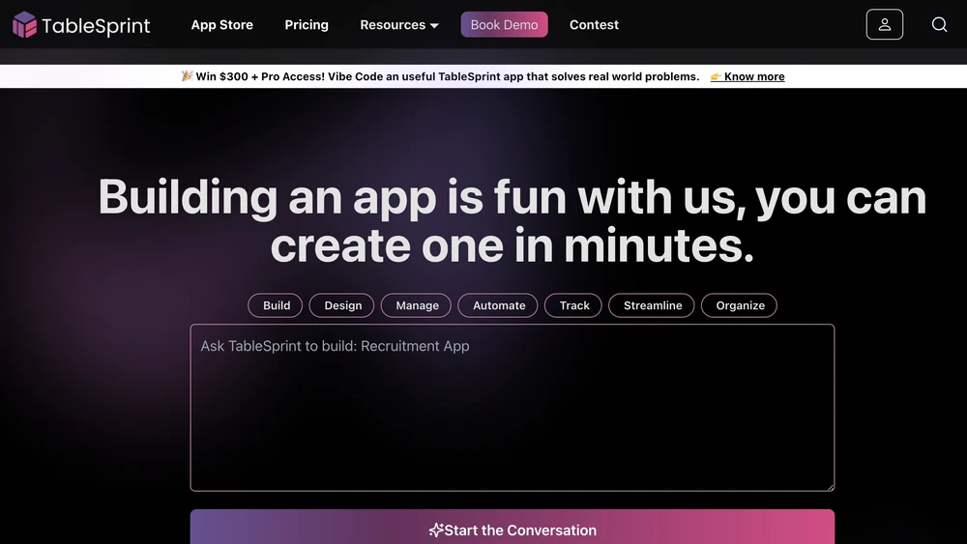Select the Manage prompt chip
This screenshot has height=544, width=967.
point(416,305)
